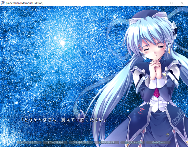Image resolution: width=188 pixels, height=147 pixels.
Task: Close the planetarian window
Action: 182,3
